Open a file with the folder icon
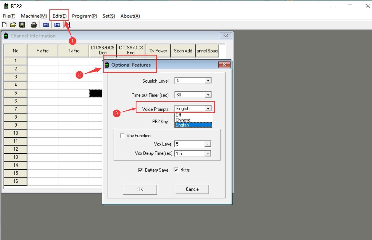 coord(13,25)
